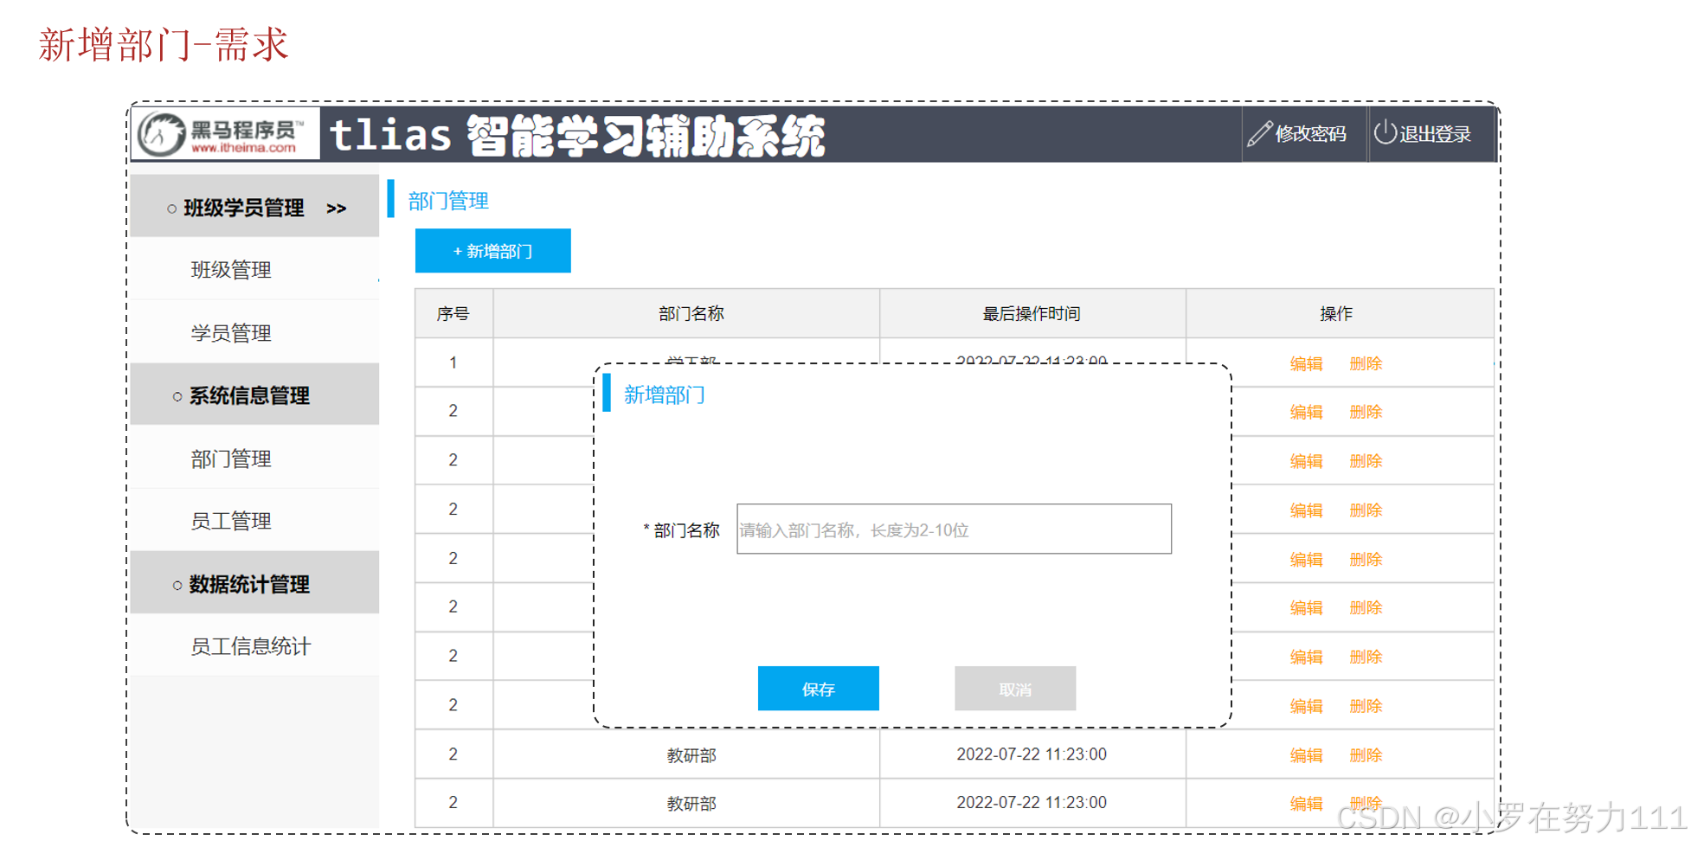Expand the 班级学员管理 arrows
The height and width of the screenshot is (847, 1691).
click(x=337, y=209)
